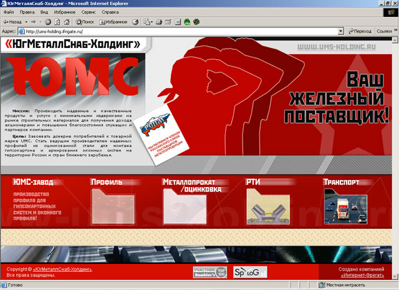
Task: Click the Edit page toolbar icon
Action: pyautogui.click(x=168, y=22)
